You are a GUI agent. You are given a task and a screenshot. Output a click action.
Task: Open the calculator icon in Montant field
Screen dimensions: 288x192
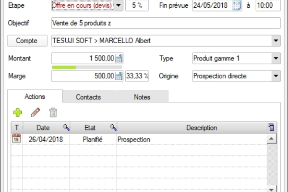(x=119, y=59)
